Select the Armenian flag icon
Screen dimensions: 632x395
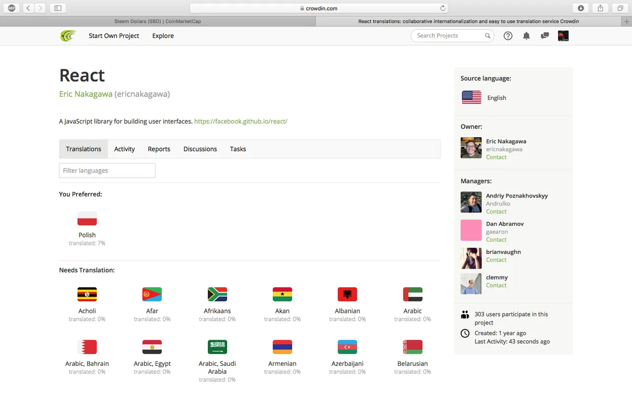click(x=282, y=347)
